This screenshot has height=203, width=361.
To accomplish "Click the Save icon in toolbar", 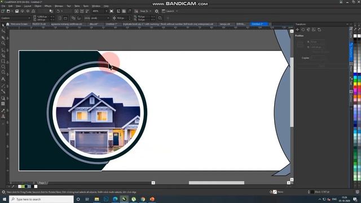I will pos(17,11).
